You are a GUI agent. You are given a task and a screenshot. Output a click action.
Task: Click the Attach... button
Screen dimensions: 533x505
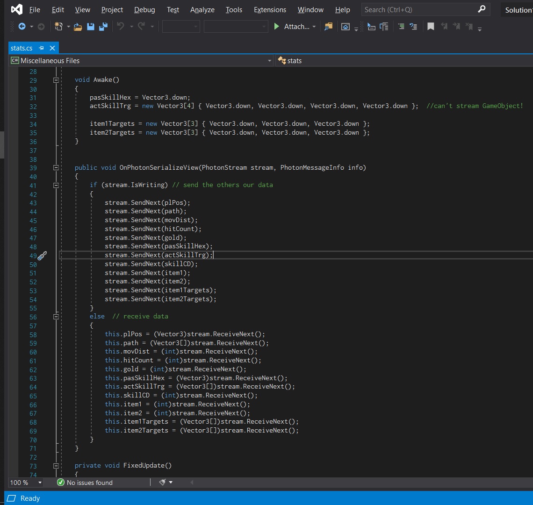coord(296,27)
